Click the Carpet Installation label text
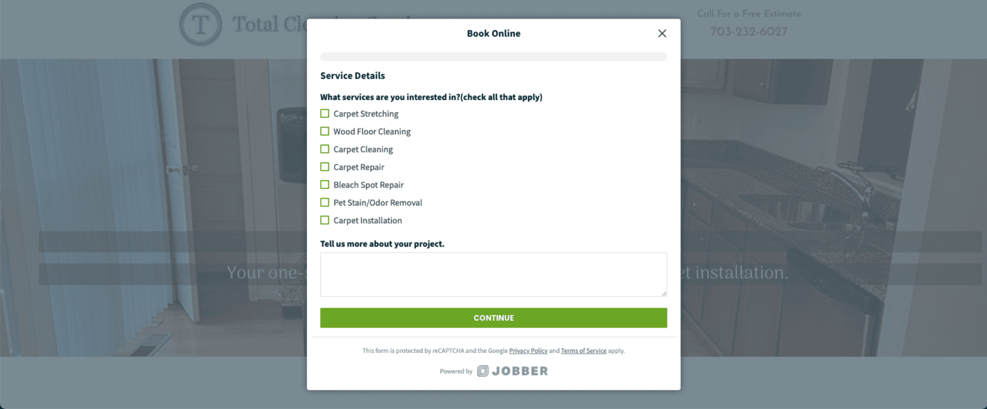This screenshot has height=409, width=987. [368, 221]
